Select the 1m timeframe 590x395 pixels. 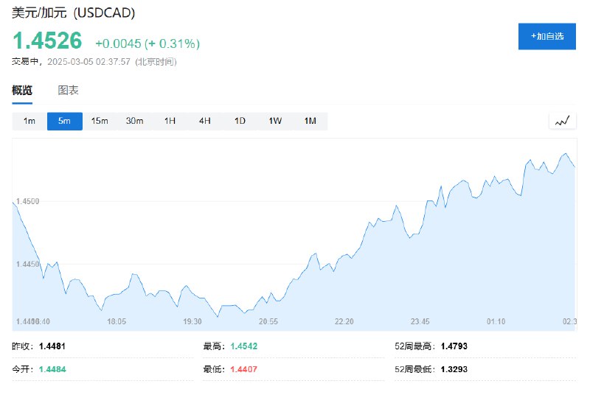[x=29, y=121]
